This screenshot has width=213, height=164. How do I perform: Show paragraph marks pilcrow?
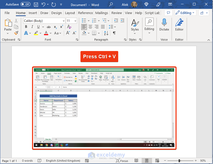114,33
